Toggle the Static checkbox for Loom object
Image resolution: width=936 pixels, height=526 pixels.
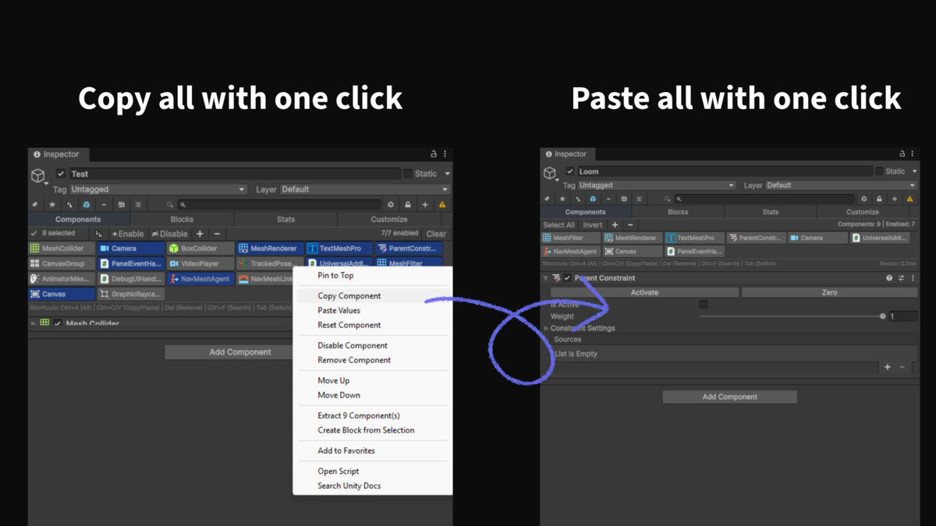880,171
